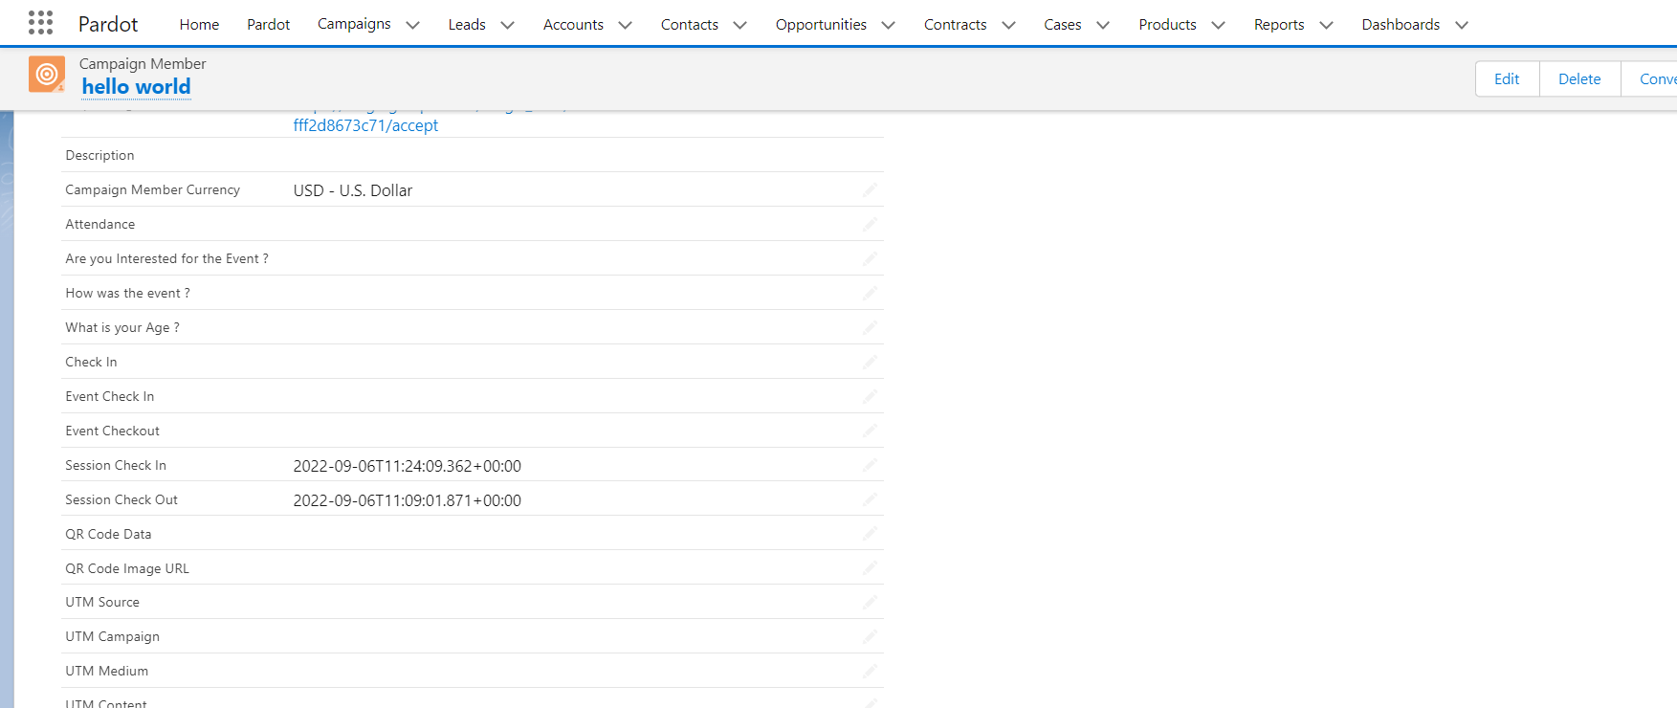Click edit pencil for Event Checkout
This screenshot has height=708, width=1677.
click(869, 431)
